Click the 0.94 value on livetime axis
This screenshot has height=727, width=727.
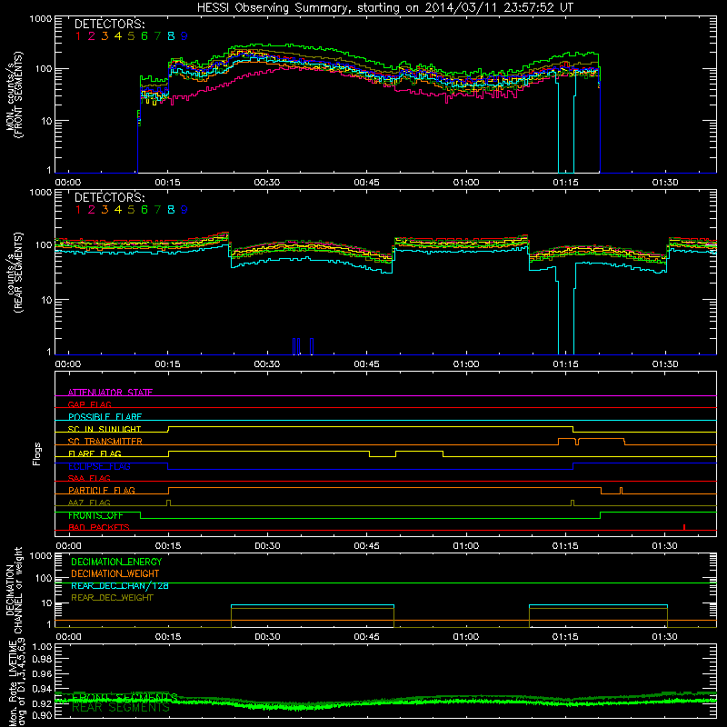[42, 689]
